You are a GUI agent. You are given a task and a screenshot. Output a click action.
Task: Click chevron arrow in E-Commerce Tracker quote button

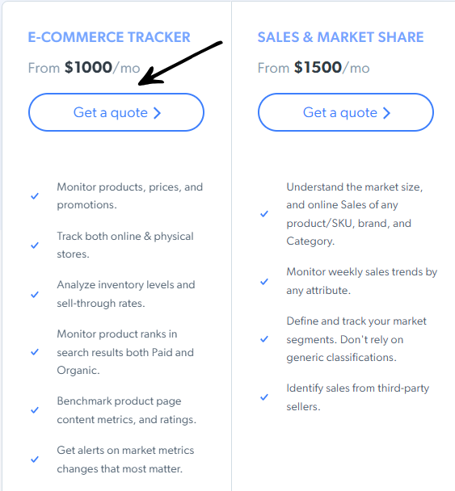pos(157,113)
